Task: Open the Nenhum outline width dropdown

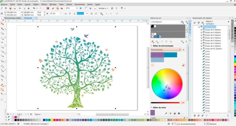Action: click(x=87, y=14)
